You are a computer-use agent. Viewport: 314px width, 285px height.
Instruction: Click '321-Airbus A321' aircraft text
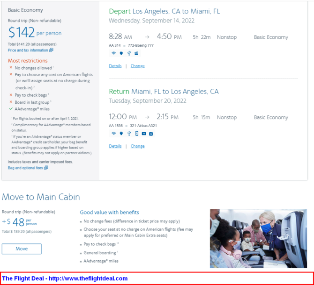click(x=143, y=126)
